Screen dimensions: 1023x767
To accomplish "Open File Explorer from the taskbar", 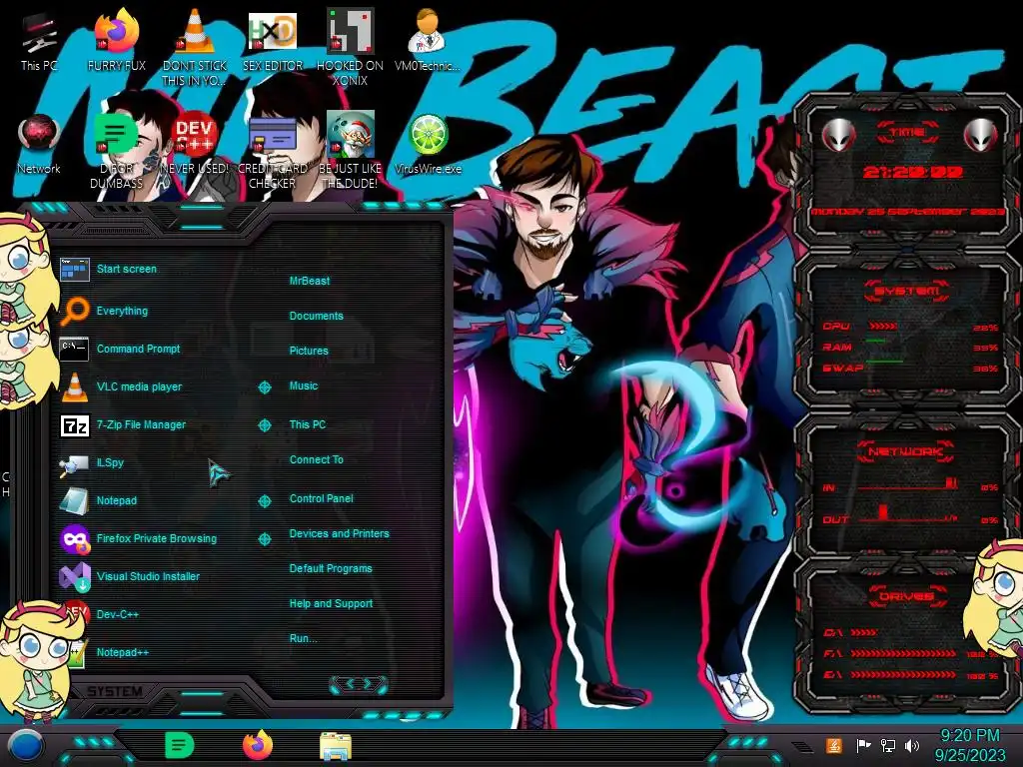I will pos(336,746).
